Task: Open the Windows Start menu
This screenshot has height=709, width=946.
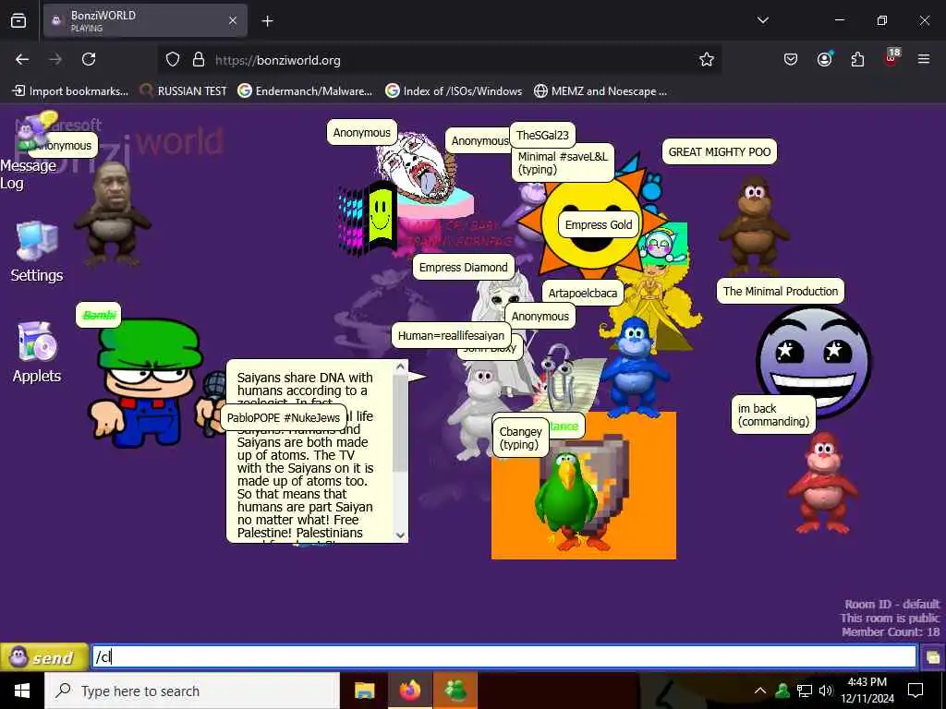Action: point(22,691)
